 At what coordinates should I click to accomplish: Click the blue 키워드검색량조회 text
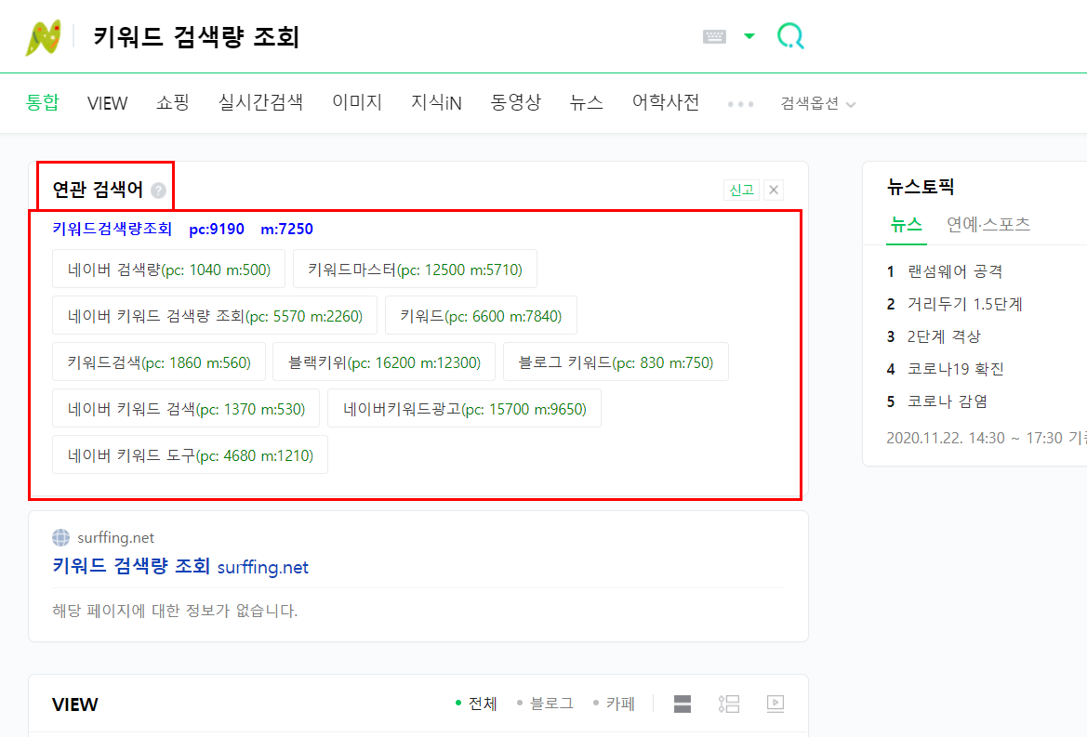tap(113, 229)
